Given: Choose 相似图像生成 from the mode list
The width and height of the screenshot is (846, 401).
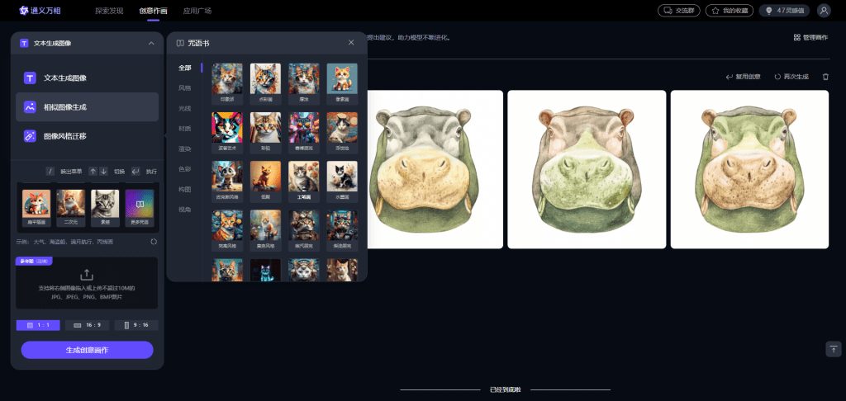Looking at the screenshot, I should (87, 106).
